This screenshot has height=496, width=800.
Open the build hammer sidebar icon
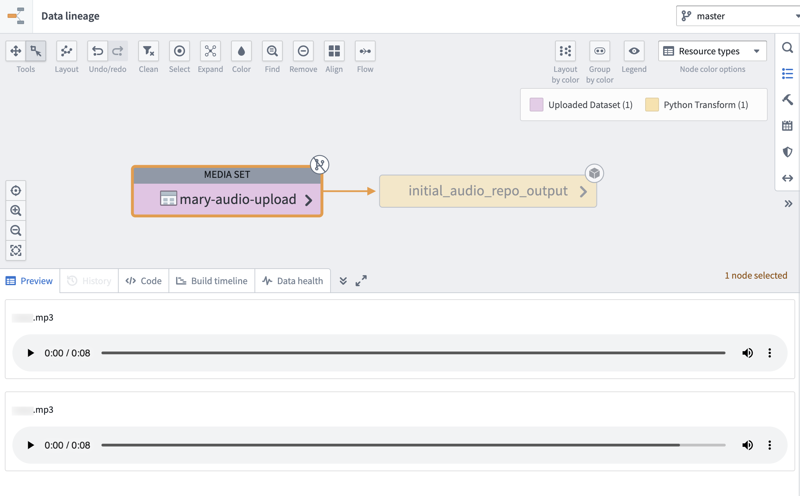click(x=788, y=100)
